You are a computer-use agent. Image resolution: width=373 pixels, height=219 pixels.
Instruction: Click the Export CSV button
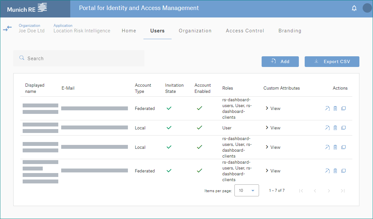tap(332, 61)
